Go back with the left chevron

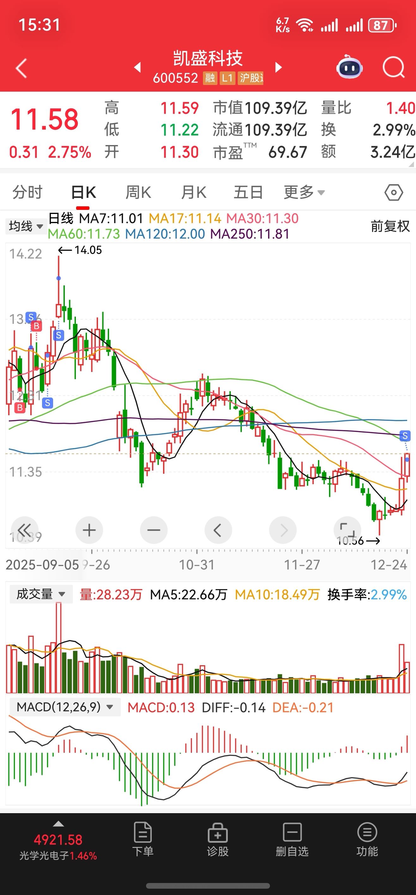click(x=21, y=68)
